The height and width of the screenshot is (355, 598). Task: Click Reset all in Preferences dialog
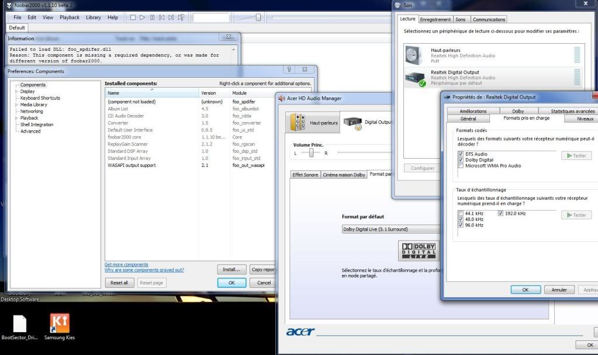pos(119,283)
